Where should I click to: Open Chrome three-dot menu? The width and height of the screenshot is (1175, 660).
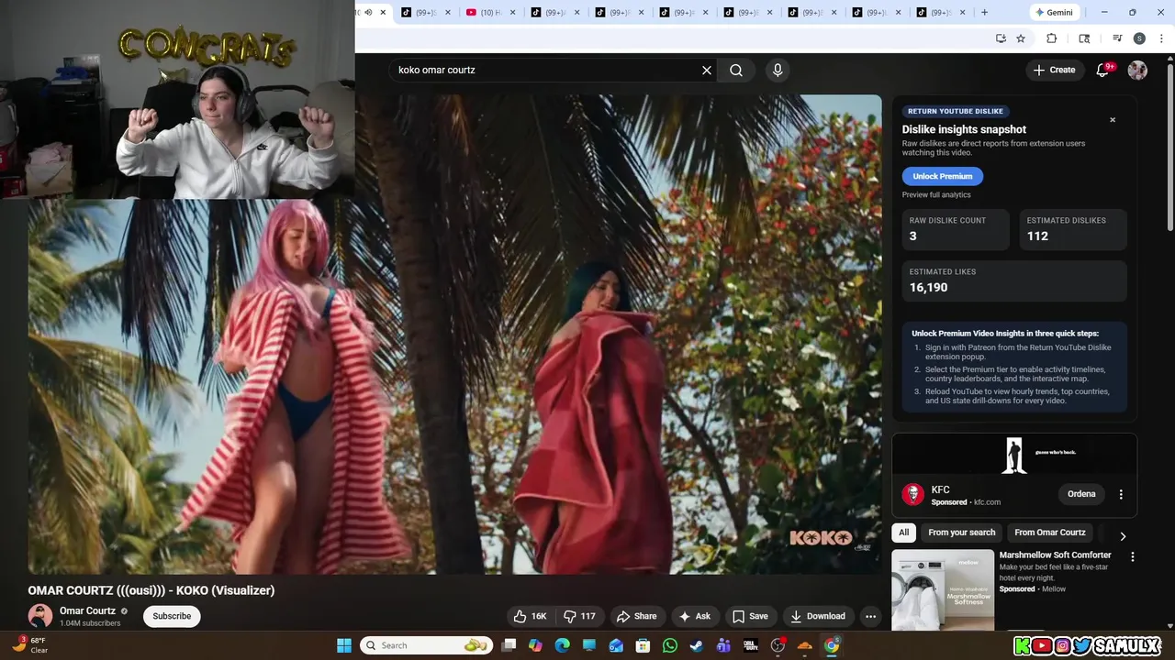click(x=1161, y=38)
